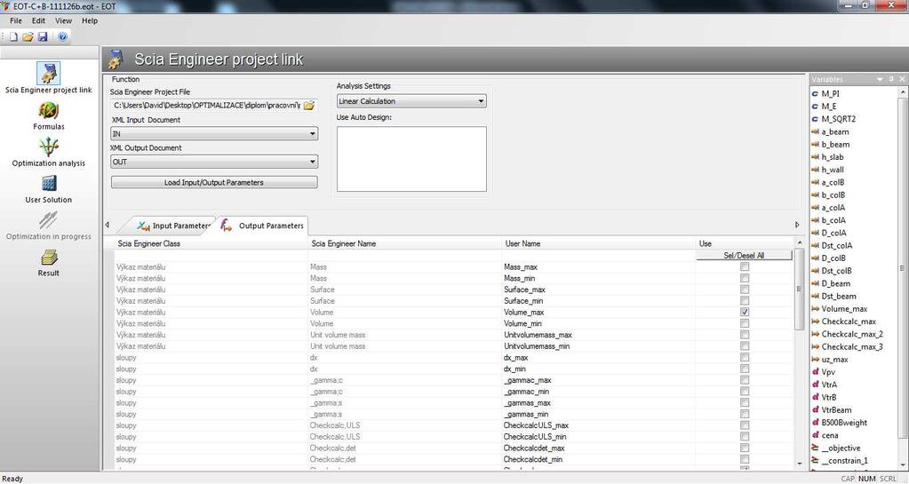Viewport: 909px width, 484px height.
Task: Select cena formula variable icon
Action: click(x=815, y=435)
